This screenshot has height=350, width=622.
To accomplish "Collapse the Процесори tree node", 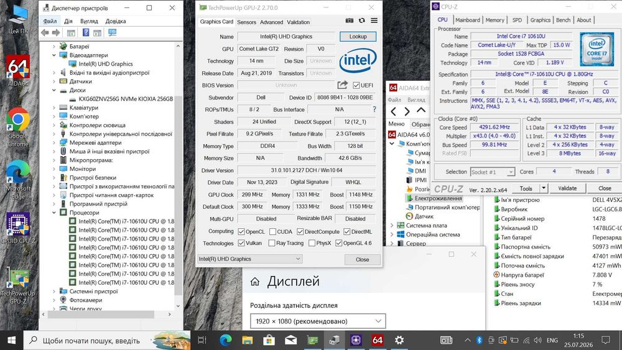I will pyautogui.click(x=54, y=213).
